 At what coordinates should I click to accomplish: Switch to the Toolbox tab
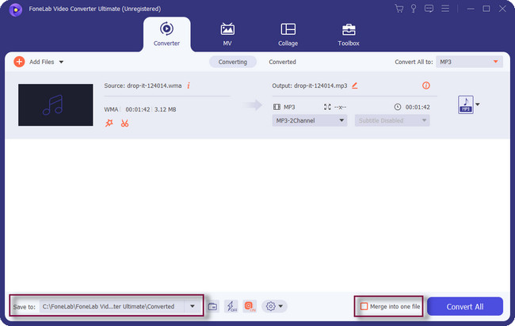tap(349, 35)
